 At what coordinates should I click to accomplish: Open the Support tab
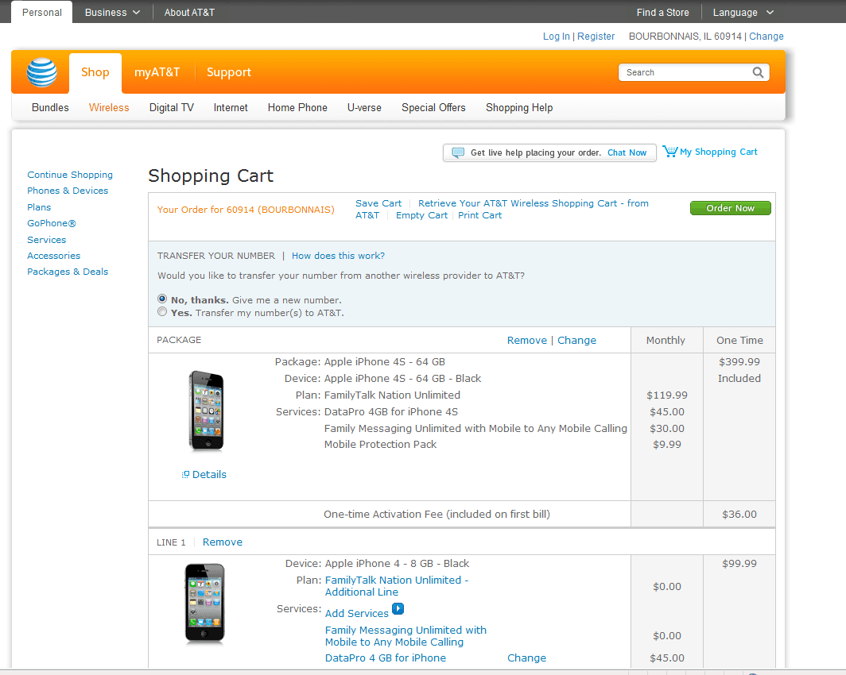click(229, 72)
